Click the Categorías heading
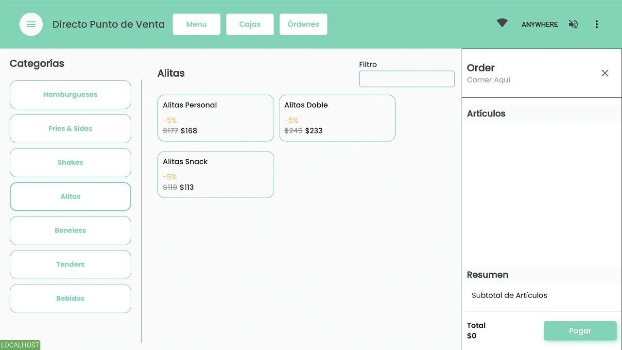The width and height of the screenshot is (622, 350). 37,64
